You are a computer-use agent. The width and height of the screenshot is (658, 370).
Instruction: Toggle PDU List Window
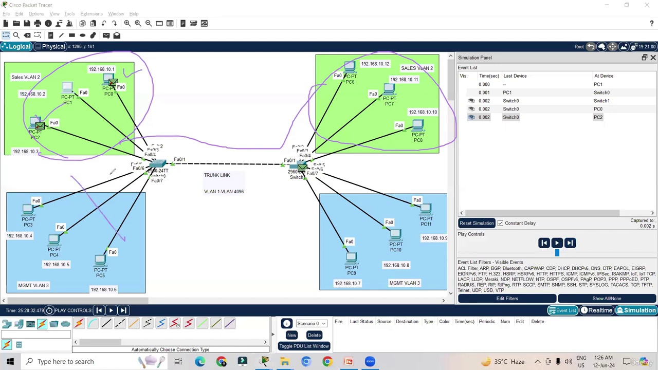(x=304, y=346)
